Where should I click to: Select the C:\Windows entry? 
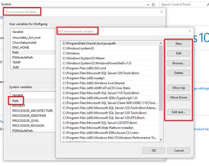pyautogui.click(x=110, y=53)
